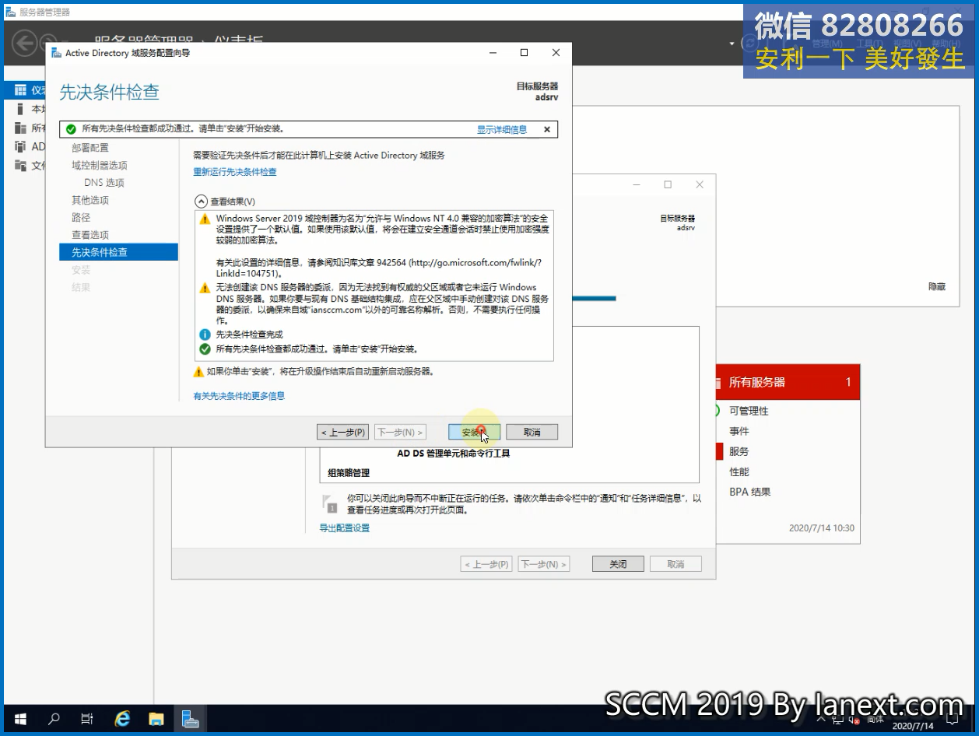Click the 先决条件检查 page heading

click(x=110, y=92)
